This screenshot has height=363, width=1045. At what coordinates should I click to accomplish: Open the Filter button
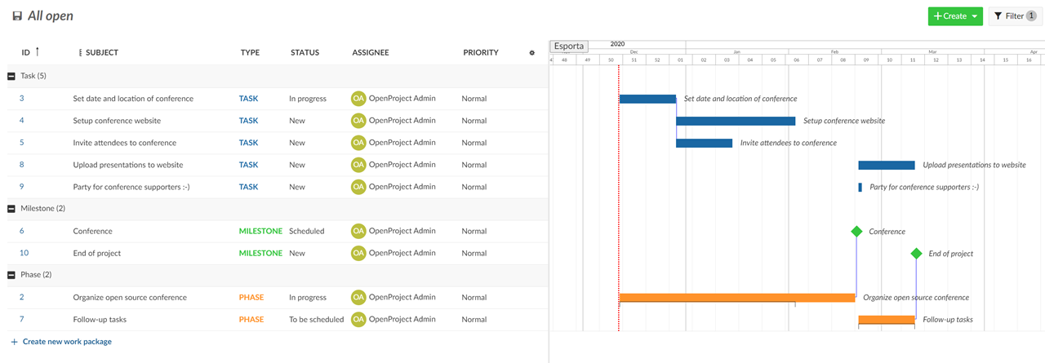pos(1015,16)
